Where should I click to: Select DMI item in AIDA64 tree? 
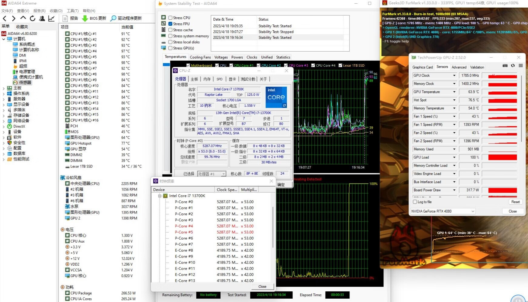19,55
